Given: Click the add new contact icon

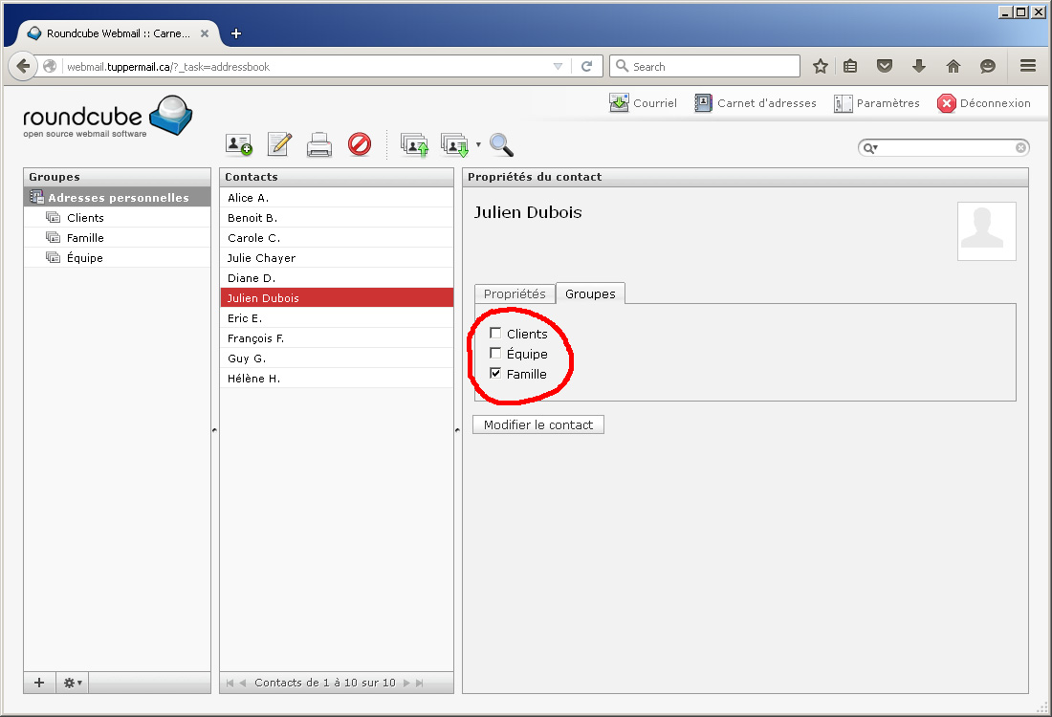Looking at the screenshot, I should pos(238,144).
